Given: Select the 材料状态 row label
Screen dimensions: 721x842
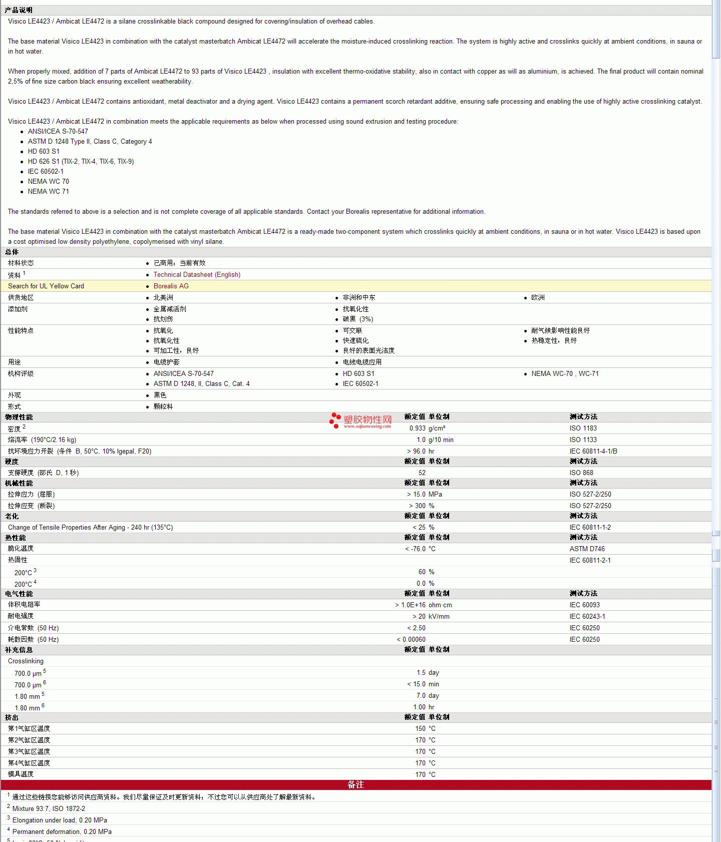Looking at the screenshot, I should click(x=21, y=263).
